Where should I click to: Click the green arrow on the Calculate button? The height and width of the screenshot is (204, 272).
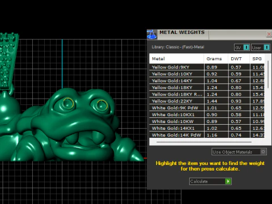click(x=228, y=181)
